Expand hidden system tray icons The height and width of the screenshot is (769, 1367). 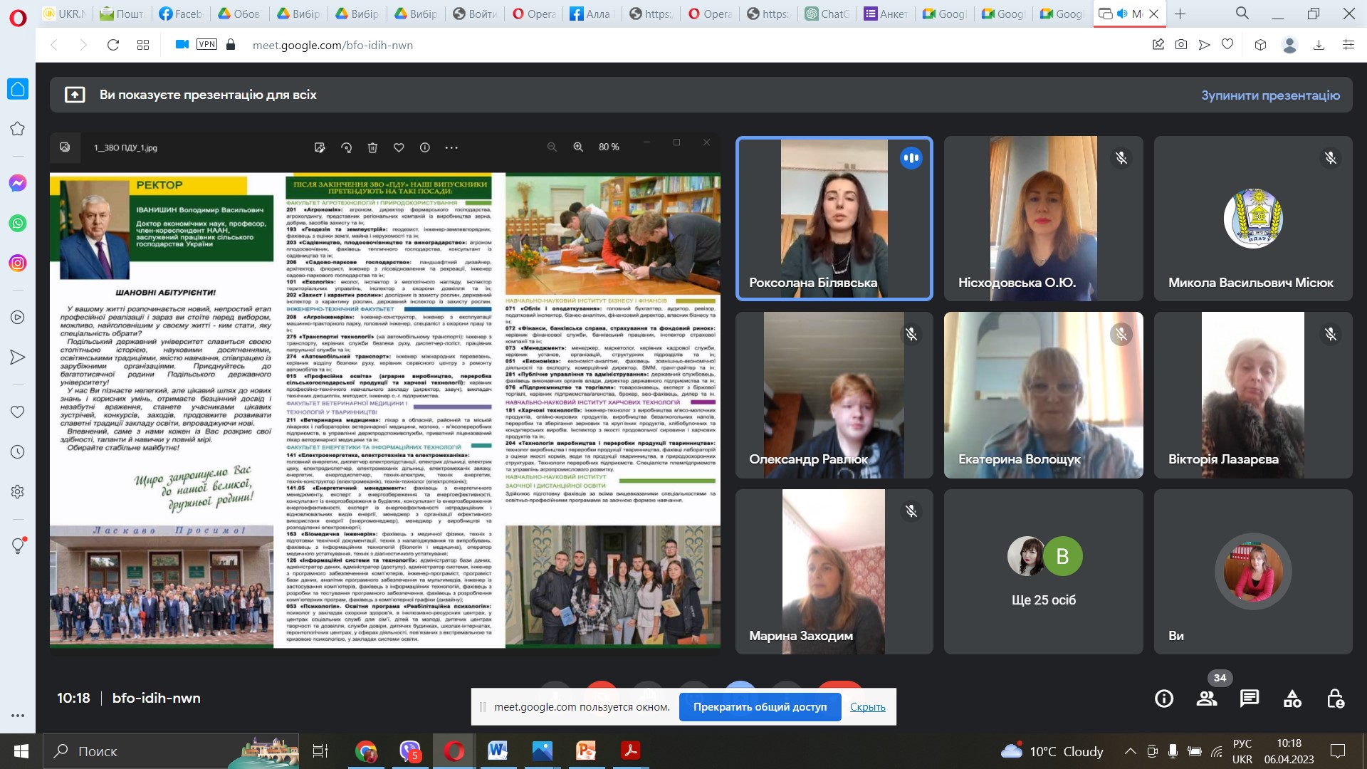pyautogui.click(x=1130, y=751)
